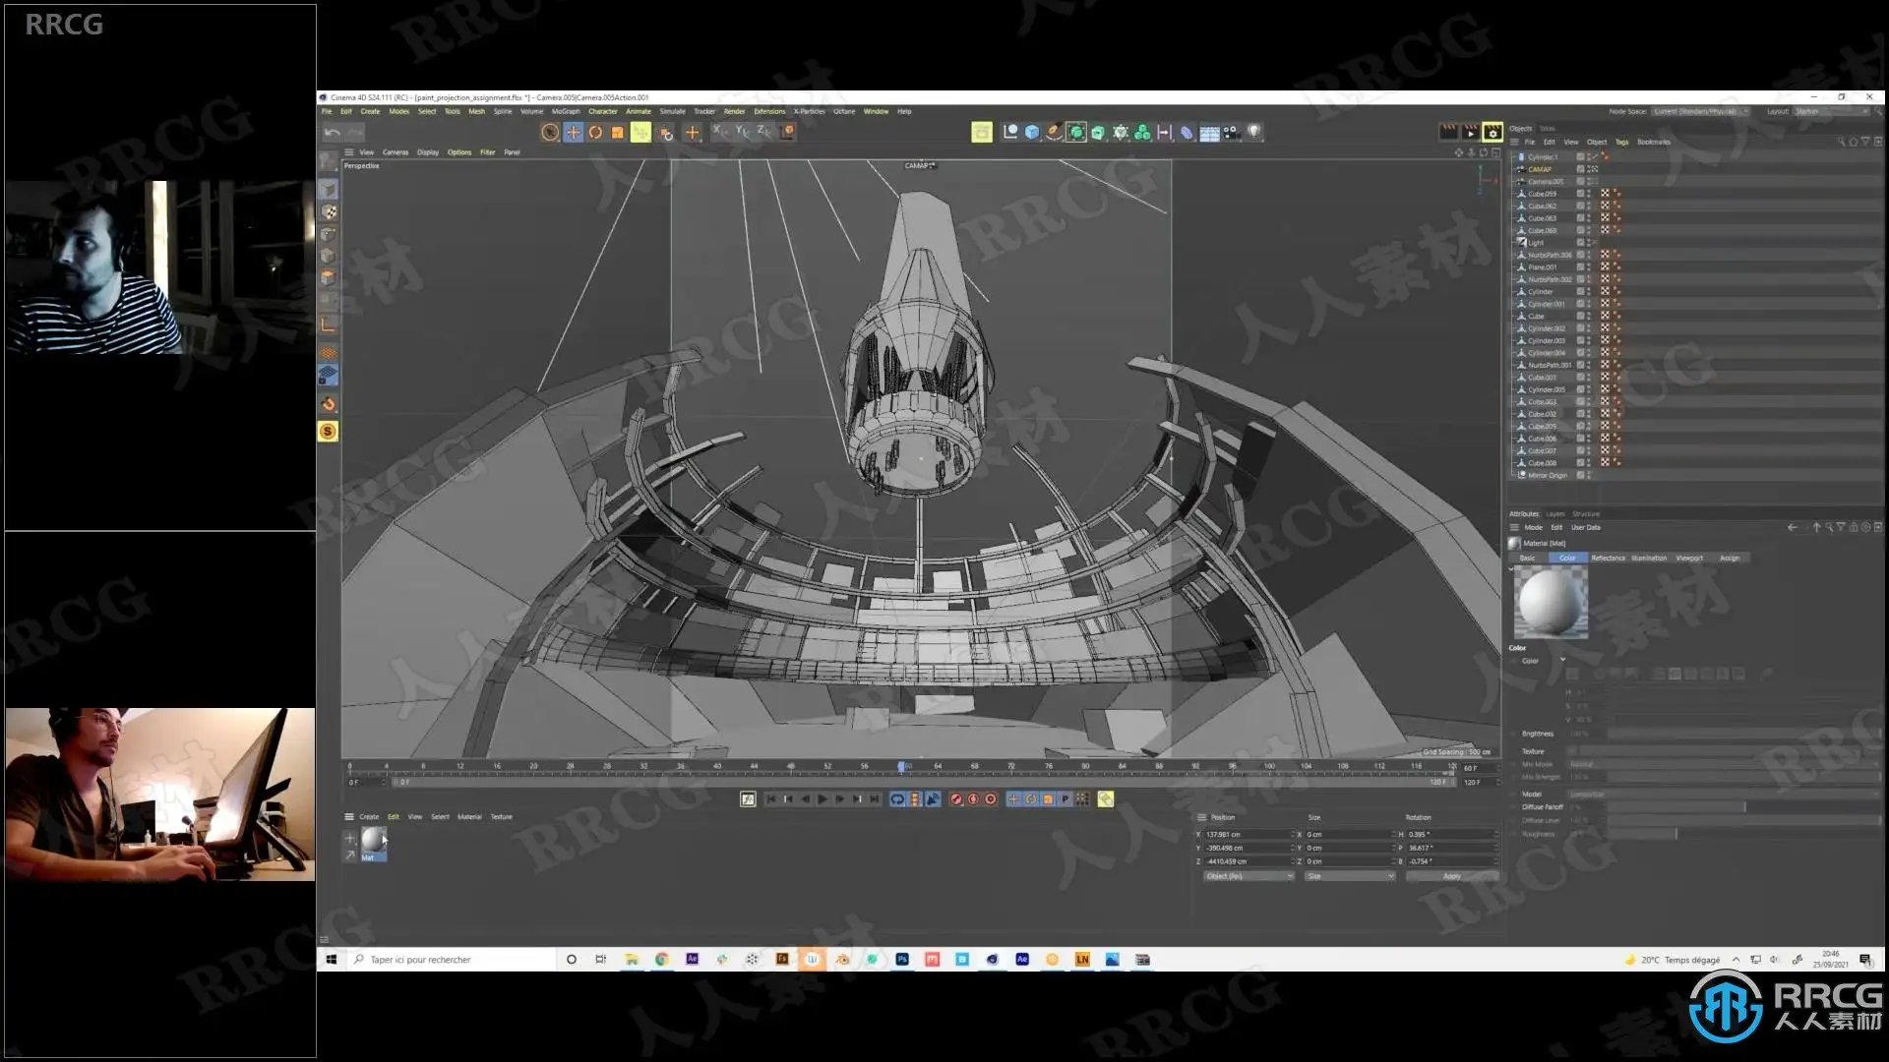The height and width of the screenshot is (1062, 1889).
Task: Switch to the Reflectance material tab
Action: coord(1608,559)
